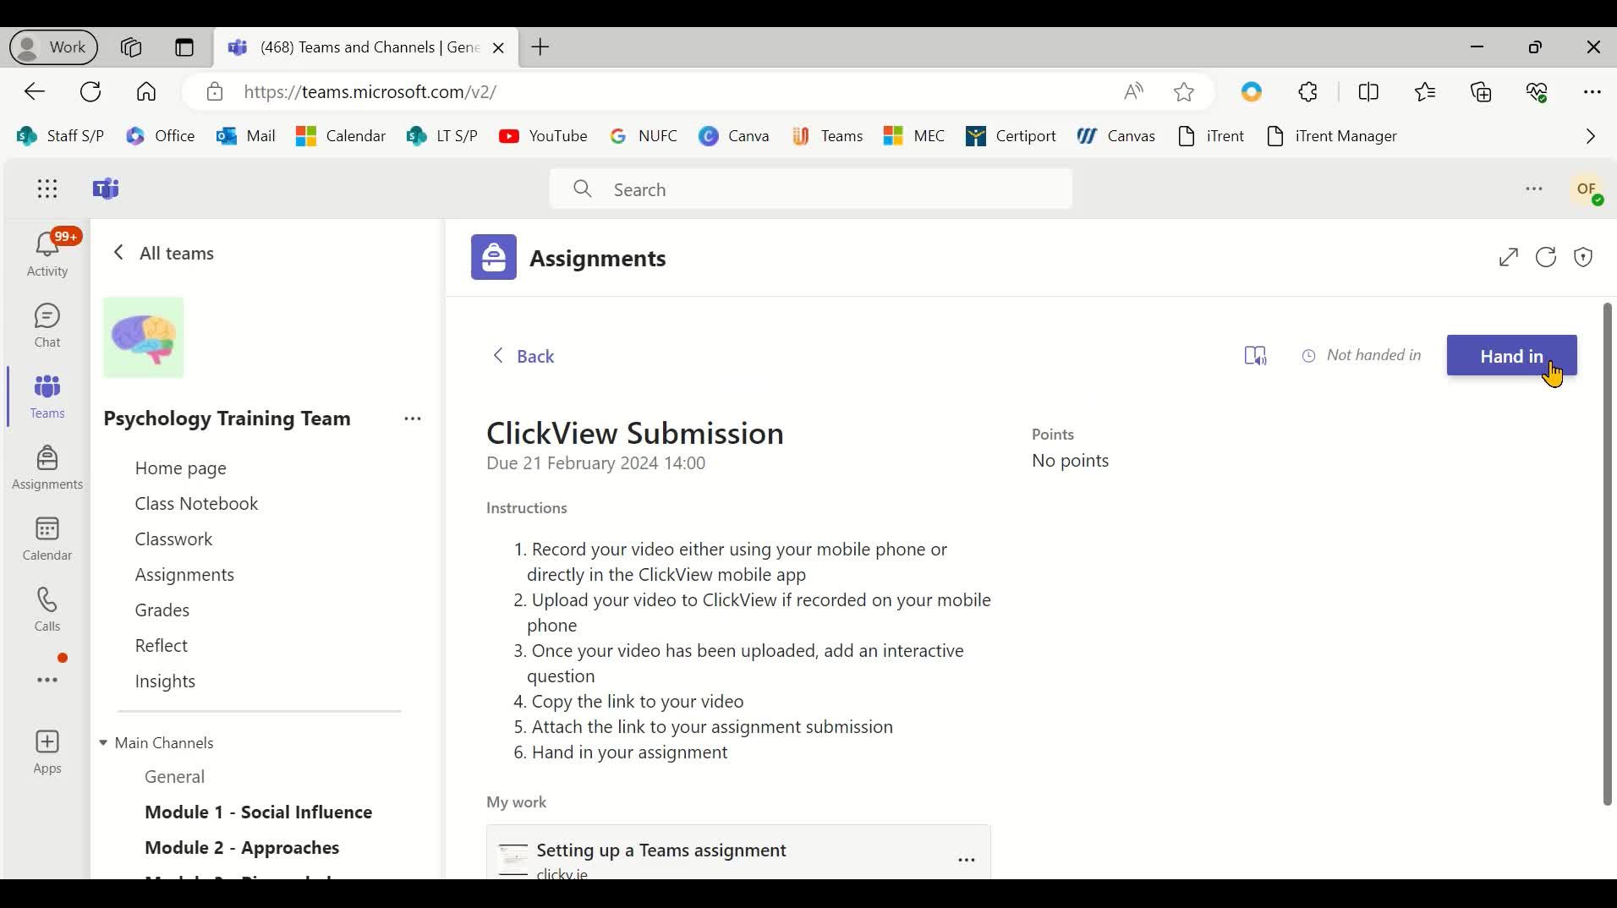Open the Activity feed icon
Viewport: 1617px width, 908px height.
[47, 251]
